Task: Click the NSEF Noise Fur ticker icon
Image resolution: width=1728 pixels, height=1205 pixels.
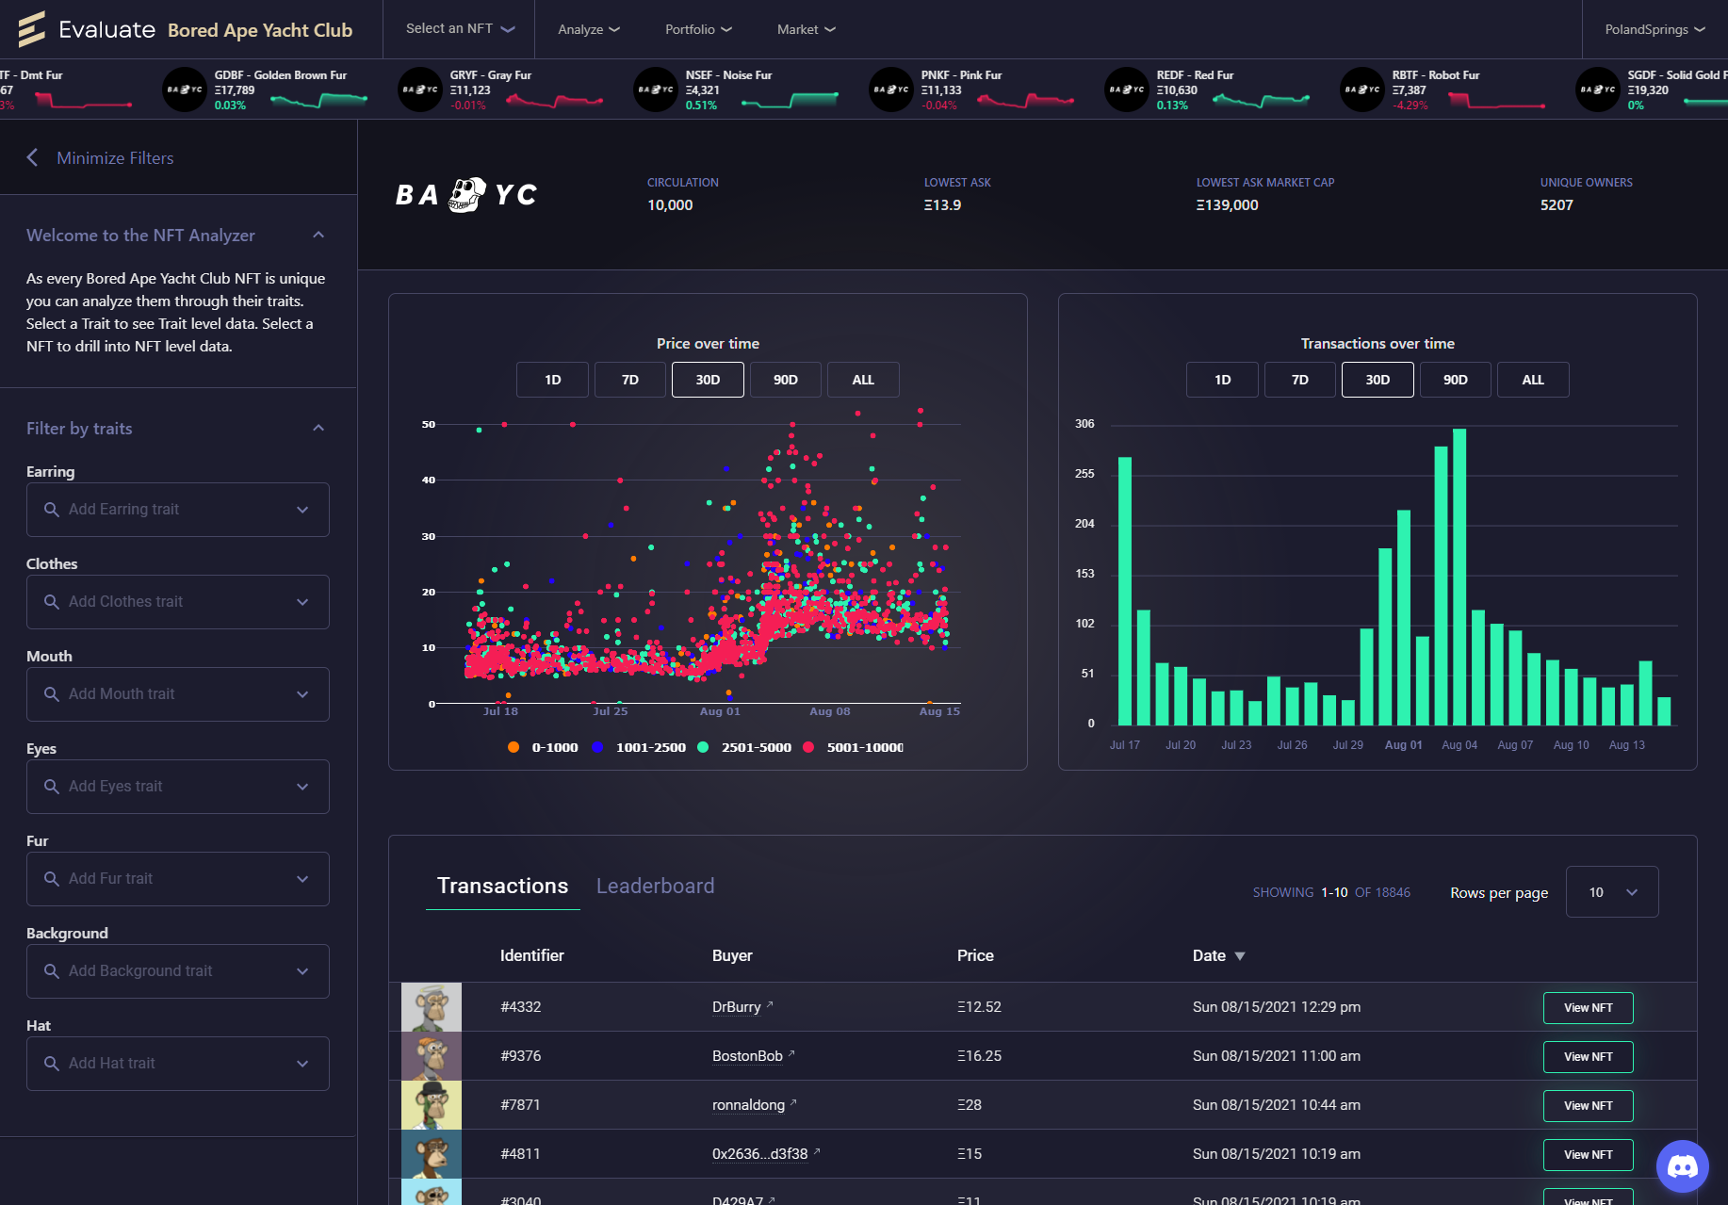Action: 656,90
